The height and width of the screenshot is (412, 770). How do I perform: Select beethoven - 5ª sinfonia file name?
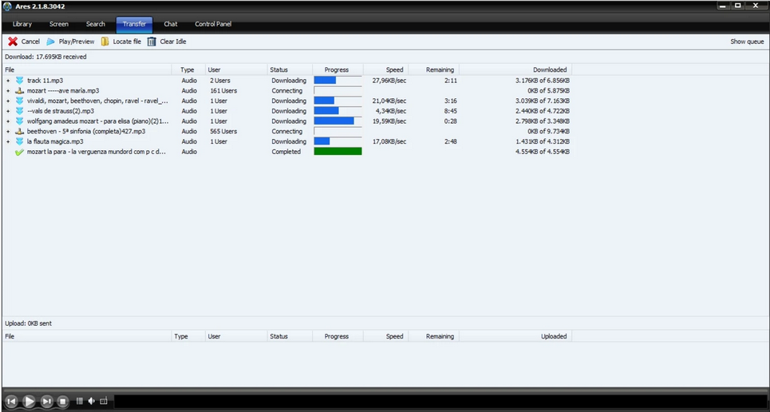86,131
